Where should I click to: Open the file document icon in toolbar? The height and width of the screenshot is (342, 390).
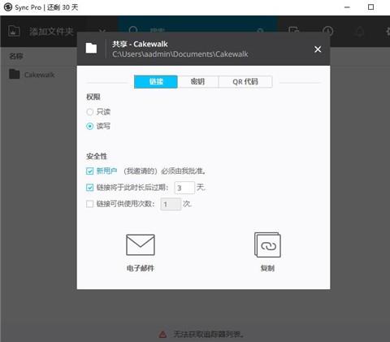[293, 31]
